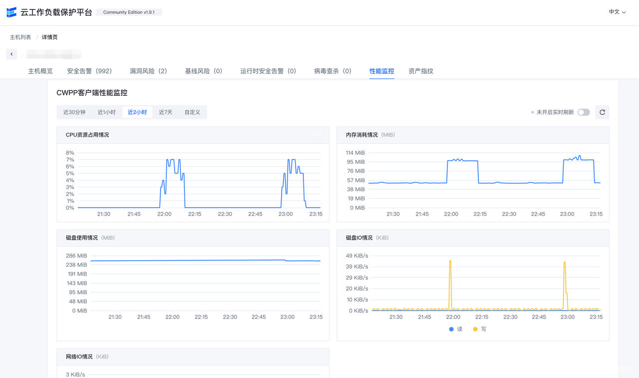The width and height of the screenshot is (639, 378).
Task: Open the 漏洞风险 (2) tab
Action: (148, 71)
